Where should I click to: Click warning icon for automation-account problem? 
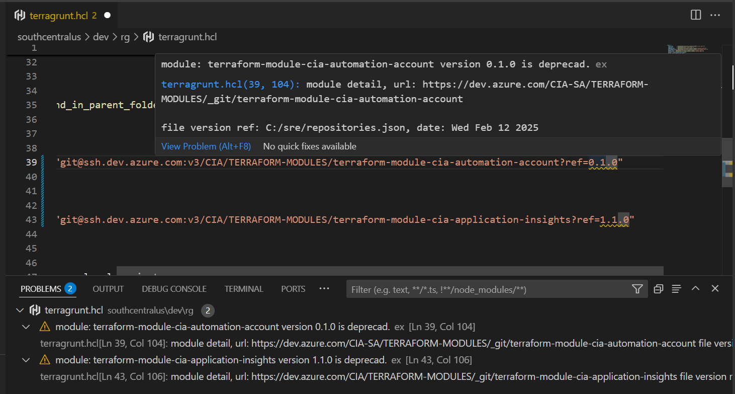coord(45,327)
